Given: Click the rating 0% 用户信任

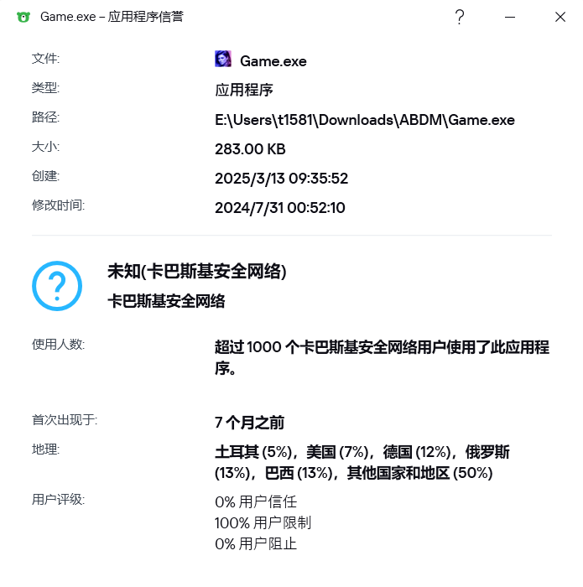Looking at the screenshot, I should (x=256, y=502).
